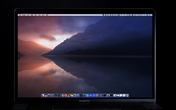This screenshot has height=110, width=176.
Task: Open Microsoft Word dock icon
Action: click(62, 95)
